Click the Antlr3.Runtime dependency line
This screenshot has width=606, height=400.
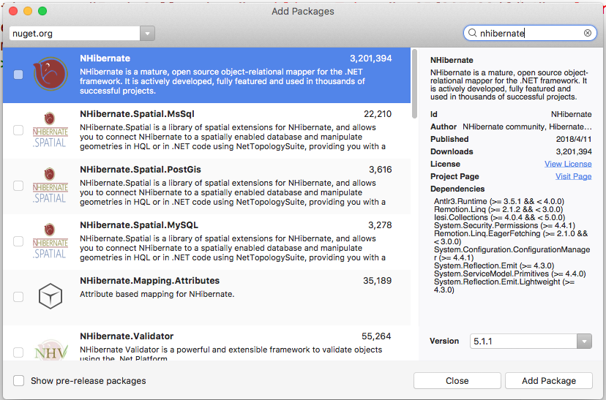(499, 201)
